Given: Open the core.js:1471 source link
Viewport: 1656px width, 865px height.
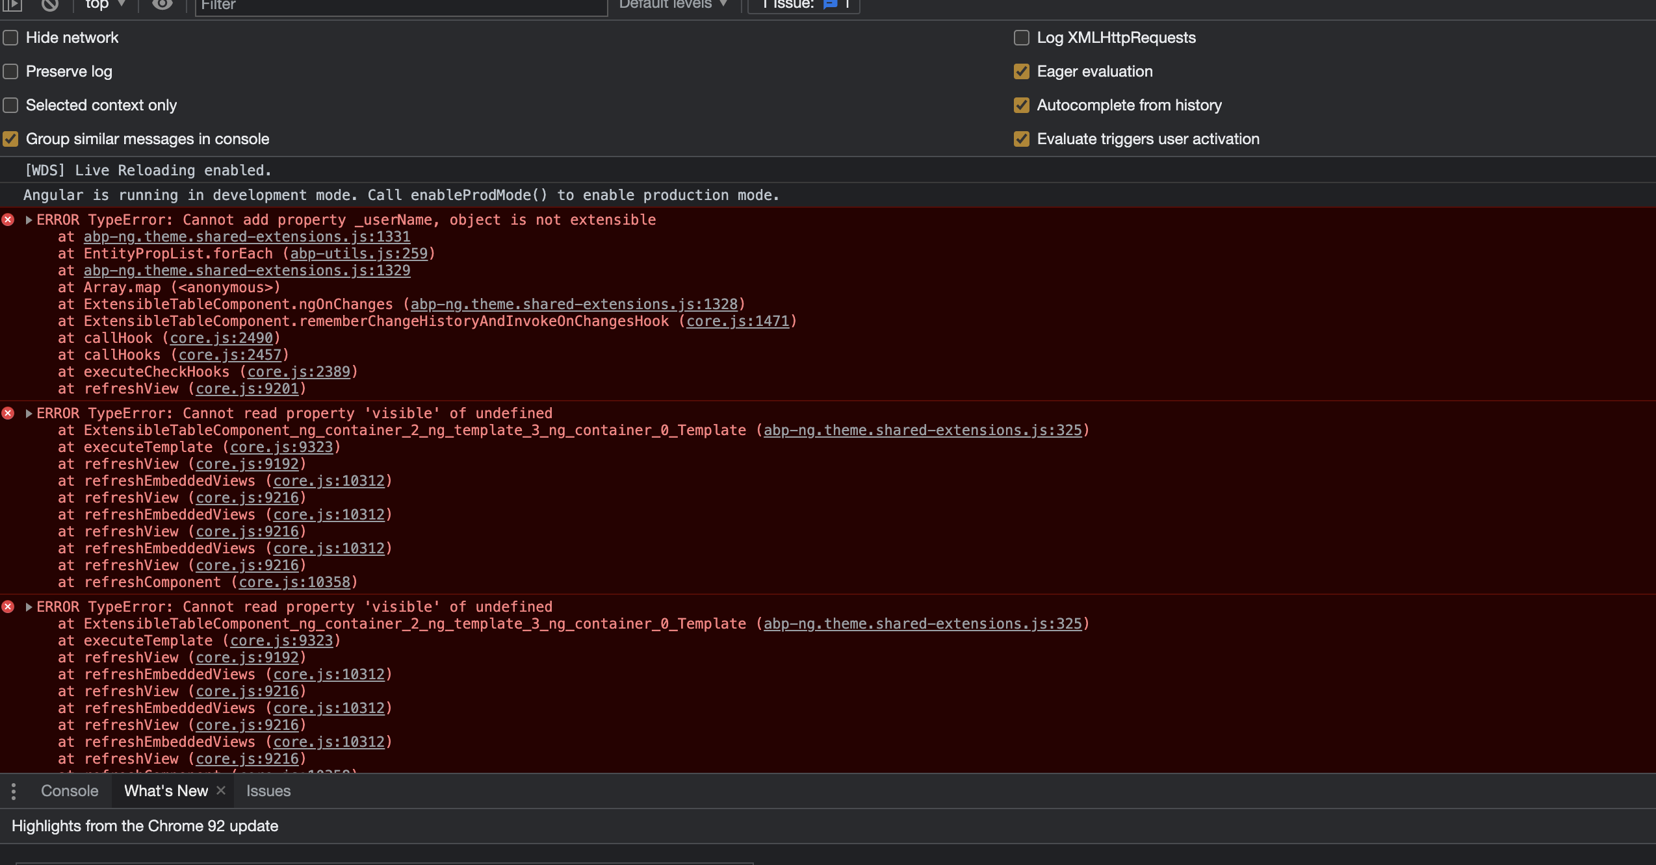Looking at the screenshot, I should tap(738, 321).
